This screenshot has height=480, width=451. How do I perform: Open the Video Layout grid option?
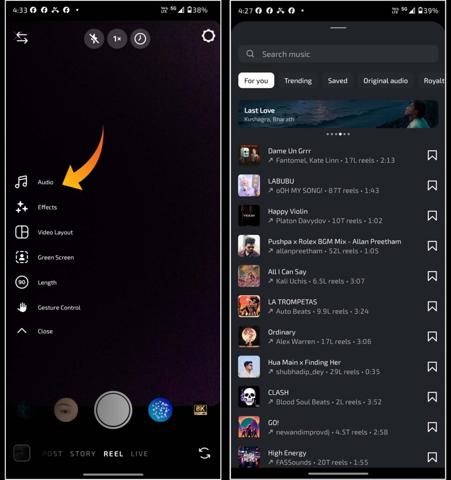pos(44,232)
